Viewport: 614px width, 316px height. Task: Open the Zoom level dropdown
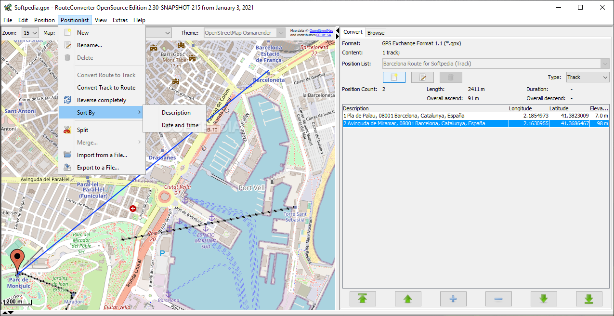point(30,33)
